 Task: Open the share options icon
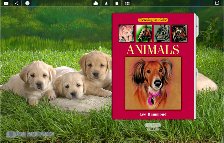point(17,3)
